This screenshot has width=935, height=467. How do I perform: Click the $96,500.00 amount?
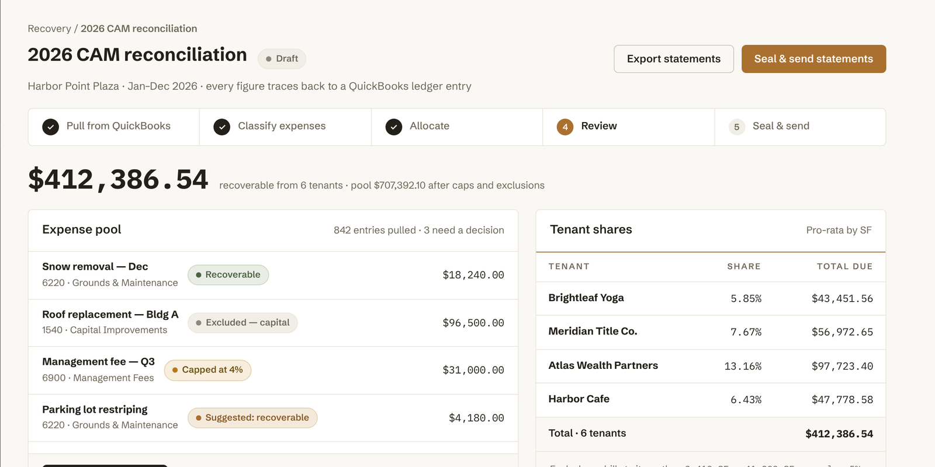(473, 323)
